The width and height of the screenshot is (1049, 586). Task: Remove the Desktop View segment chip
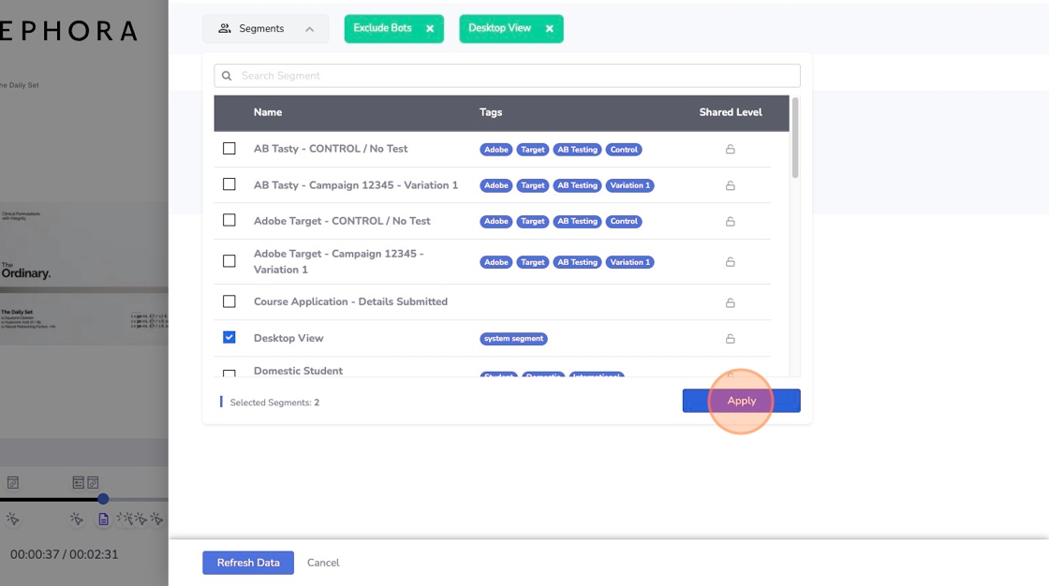pos(549,29)
